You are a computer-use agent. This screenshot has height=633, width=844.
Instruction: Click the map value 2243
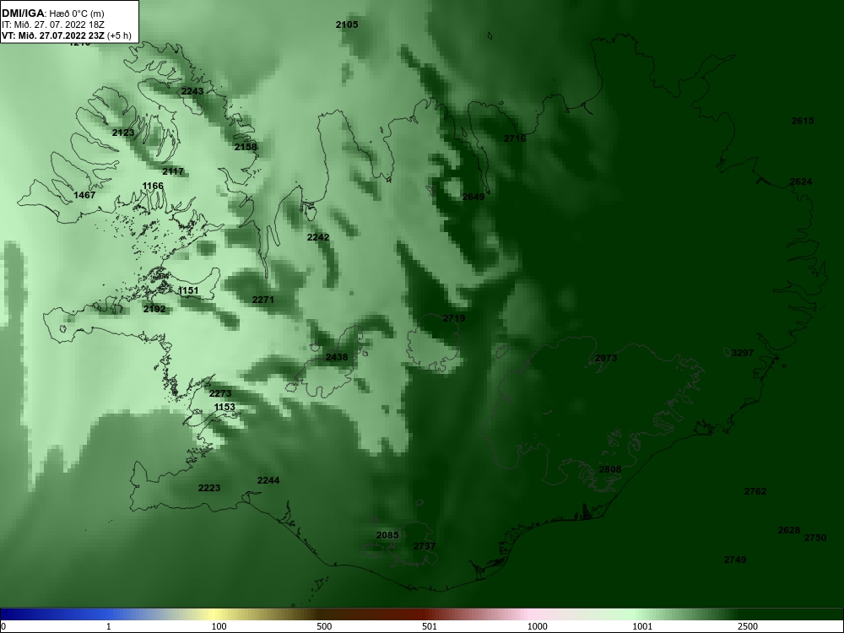point(192,91)
